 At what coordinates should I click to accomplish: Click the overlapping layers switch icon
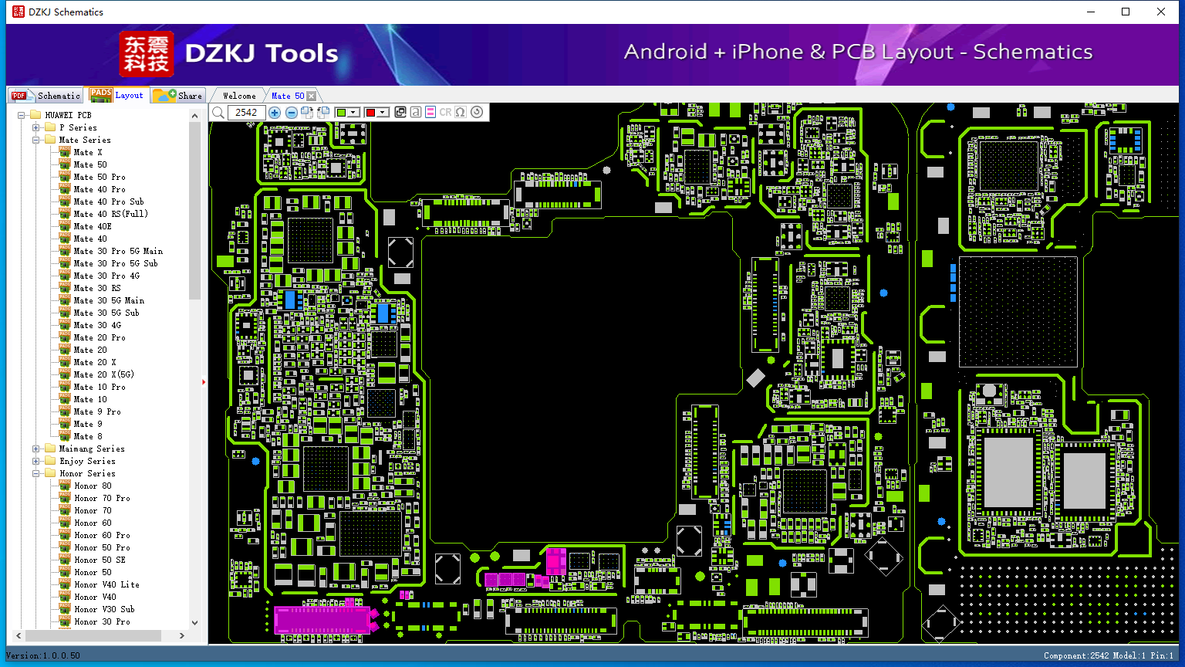(400, 112)
